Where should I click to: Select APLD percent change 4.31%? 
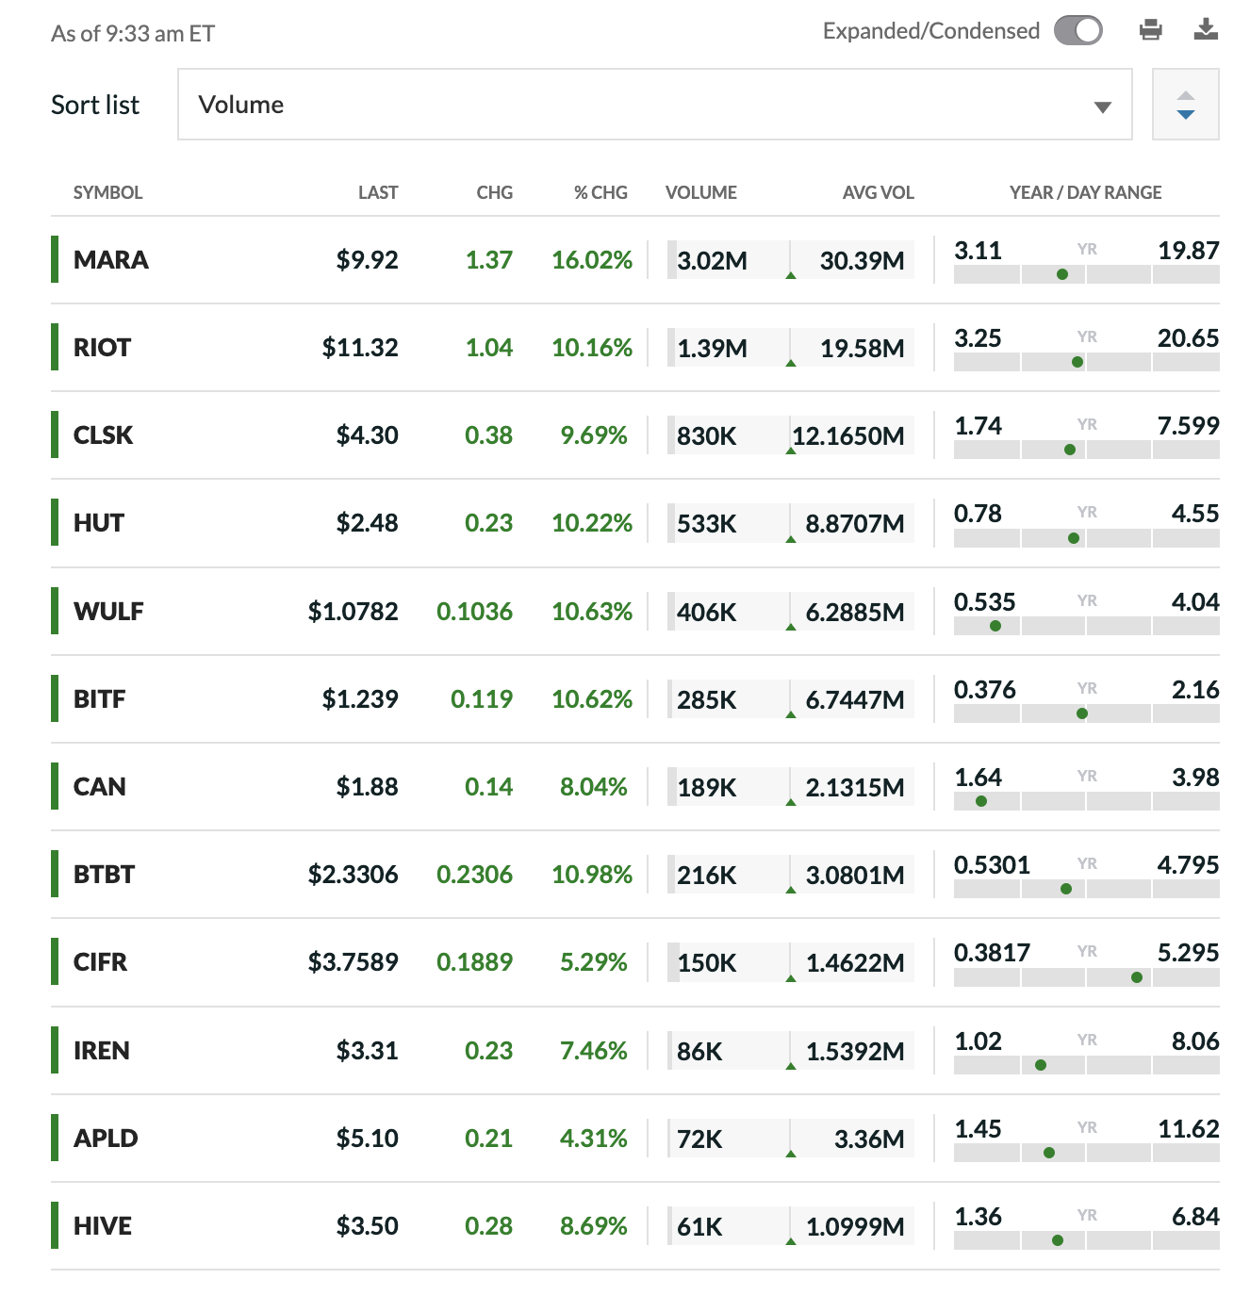point(594,1139)
